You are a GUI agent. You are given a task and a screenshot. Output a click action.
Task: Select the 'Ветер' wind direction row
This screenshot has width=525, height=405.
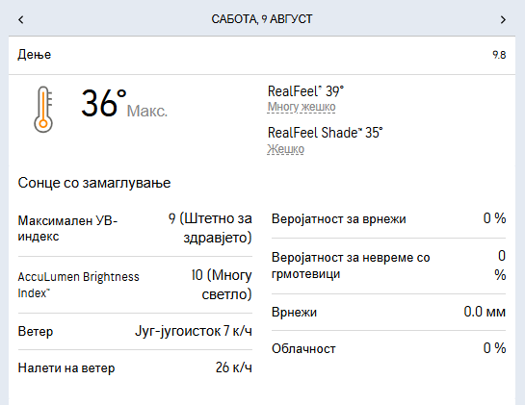click(x=135, y=332)
